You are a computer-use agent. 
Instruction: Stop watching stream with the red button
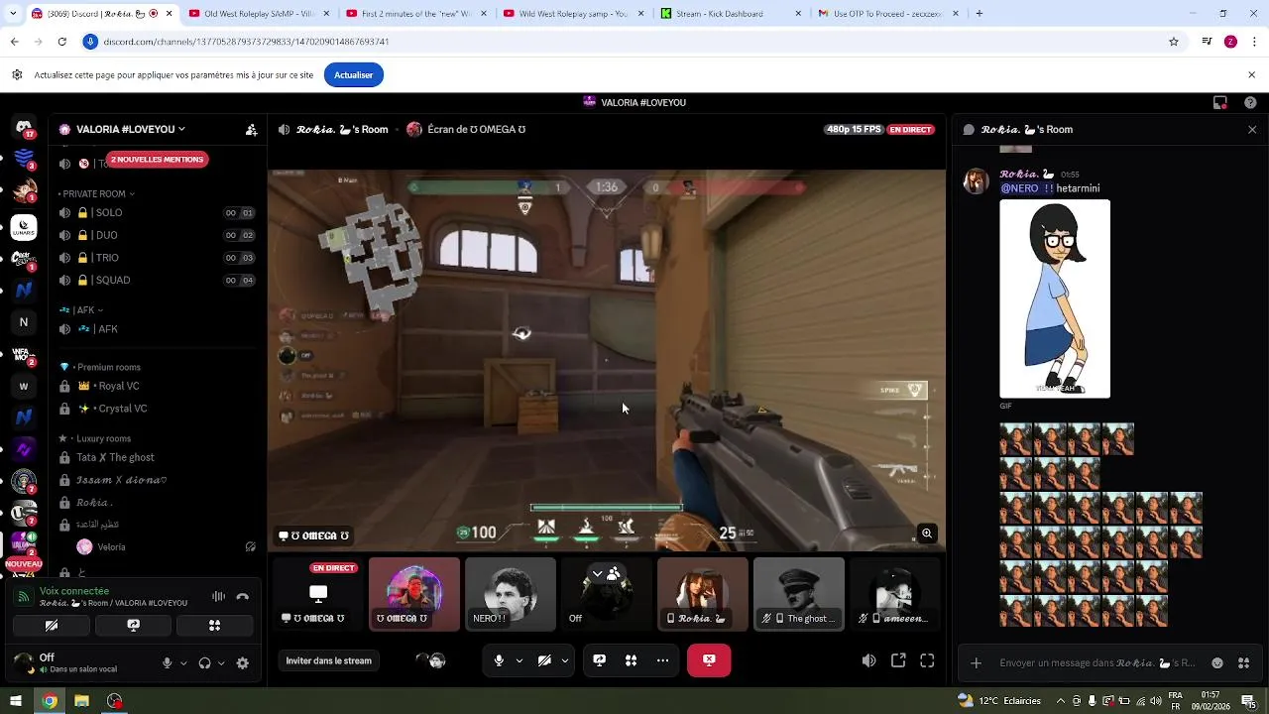[x=709, y=660]
